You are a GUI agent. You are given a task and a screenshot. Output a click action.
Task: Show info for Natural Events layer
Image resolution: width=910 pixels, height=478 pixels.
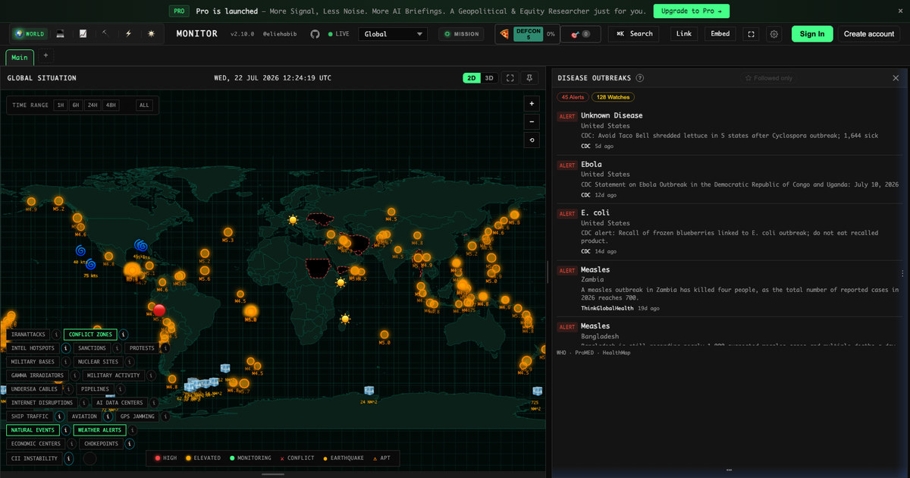tap(66, 430)
